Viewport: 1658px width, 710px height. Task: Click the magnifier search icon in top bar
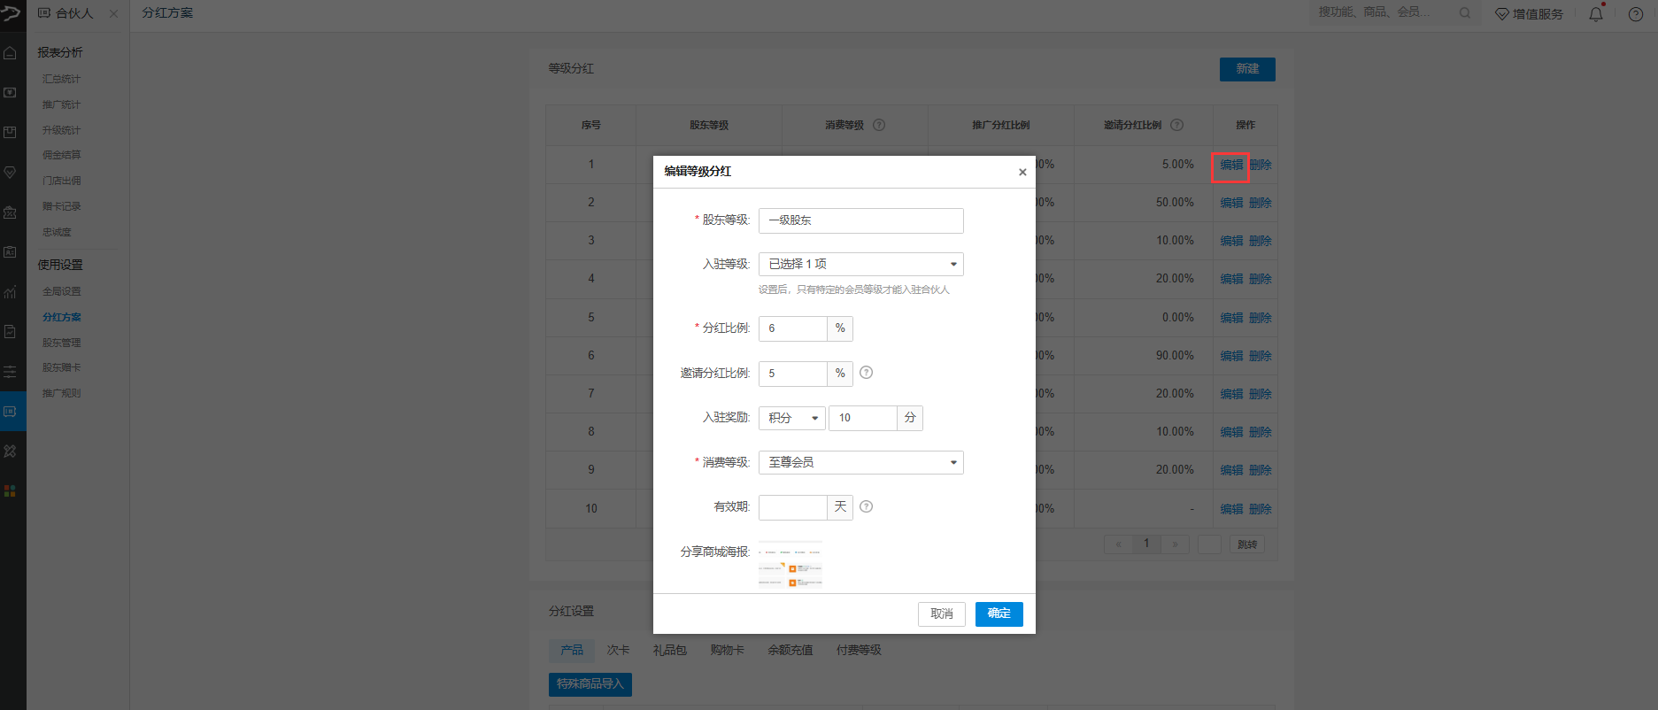(x=1465, y=13)
